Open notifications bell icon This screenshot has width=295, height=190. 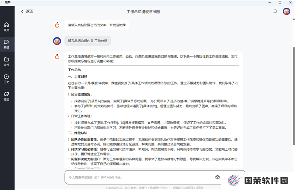tap(275, 11)
